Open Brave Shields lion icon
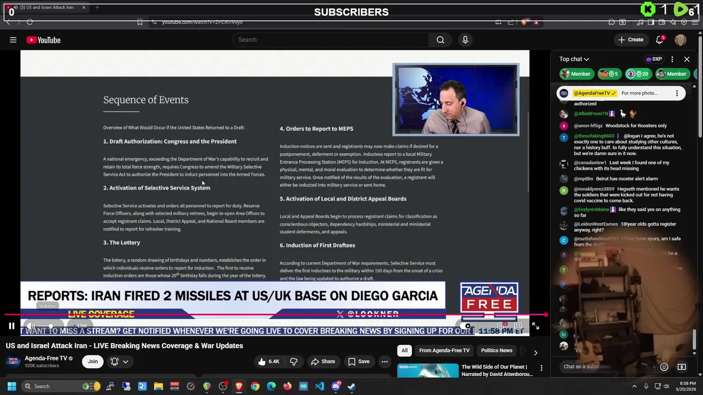Viewport: 703px width, 395px height. point(525,22)
